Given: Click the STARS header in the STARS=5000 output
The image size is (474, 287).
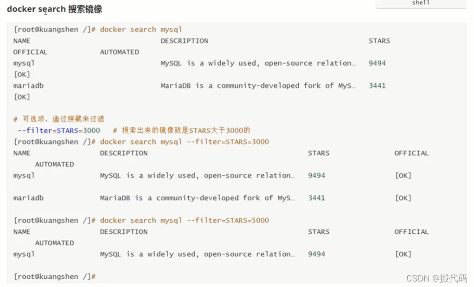Looking at the screenshot, I should coord(319,232).
